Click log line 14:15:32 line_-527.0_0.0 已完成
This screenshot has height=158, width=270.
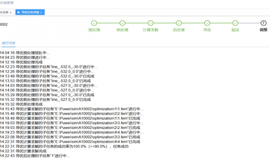point(45,100)
